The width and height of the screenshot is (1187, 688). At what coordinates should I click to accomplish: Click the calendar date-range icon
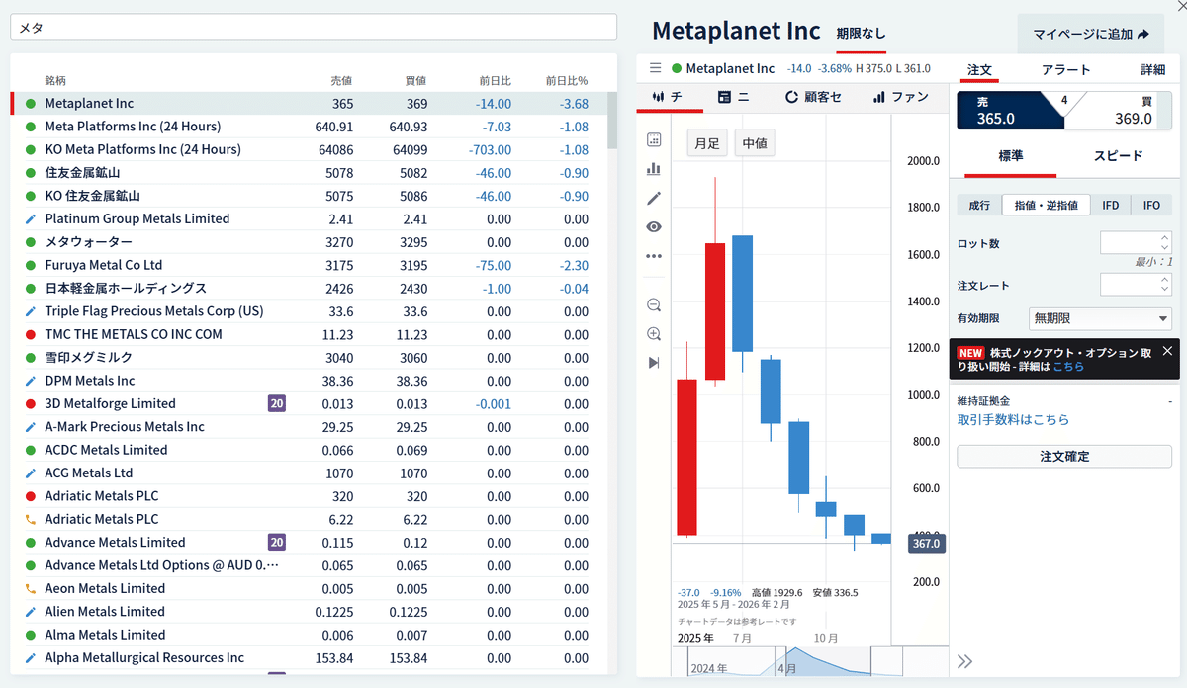(653, 140)
